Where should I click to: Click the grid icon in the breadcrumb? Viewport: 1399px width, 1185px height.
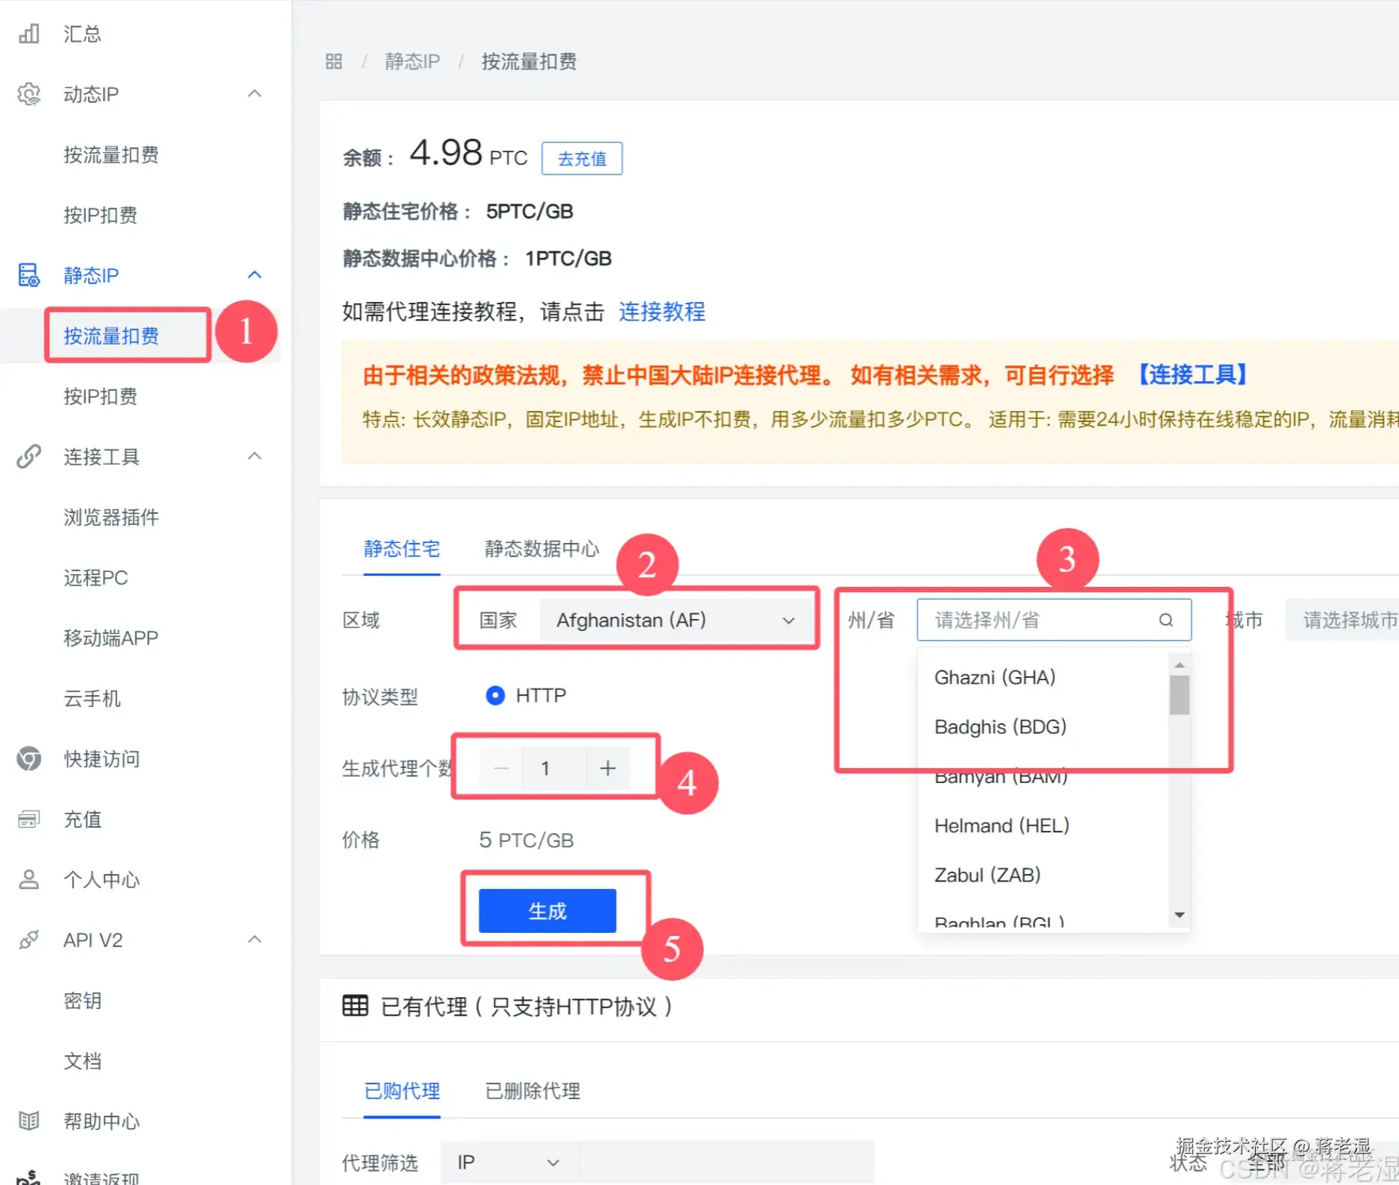tap(333, 61)
